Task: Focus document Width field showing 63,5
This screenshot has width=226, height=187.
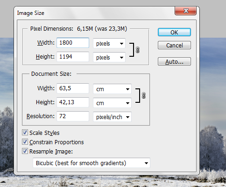Action: [73, 88]
